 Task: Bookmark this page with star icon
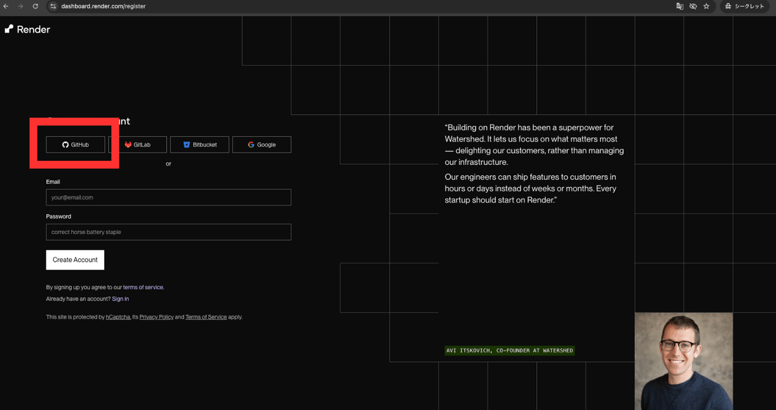tap(706, 6)
